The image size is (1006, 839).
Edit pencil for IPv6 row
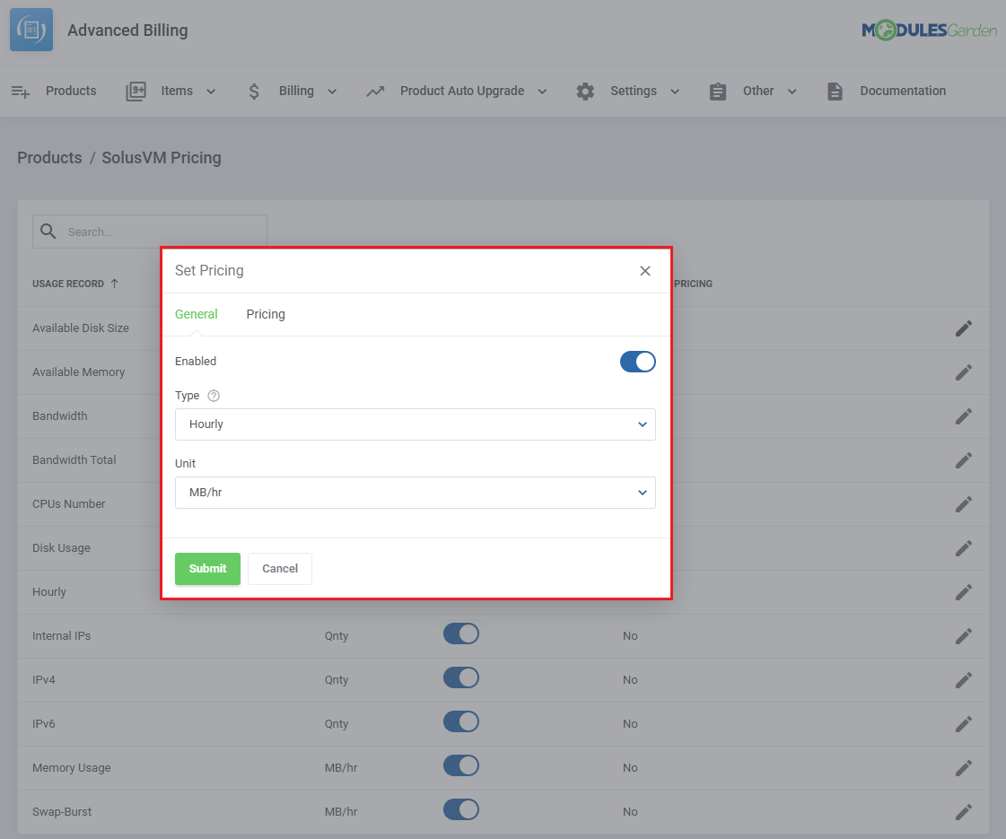click(x=964, y=724)
